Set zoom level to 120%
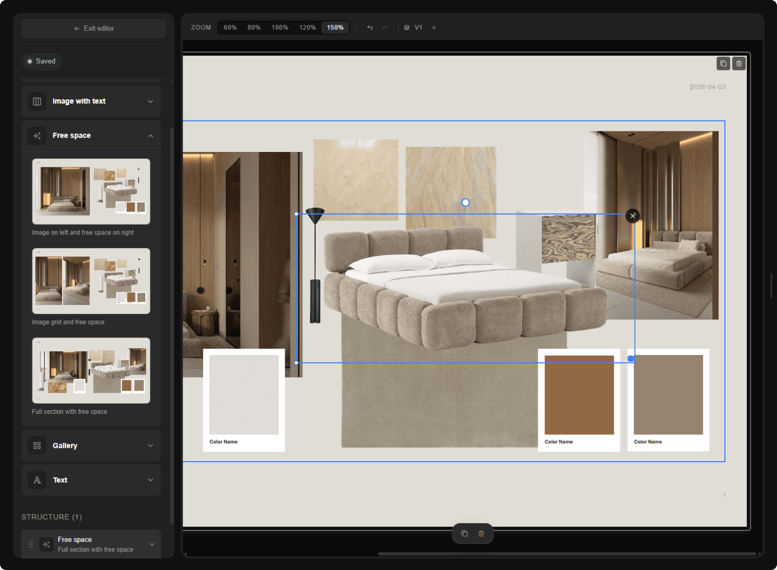This screenshot has width=777, height=570. pyautogui.click(x=307, y=28)
